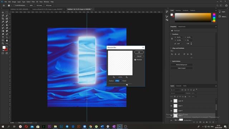Screen dimensions: 229x129
Task: Select the Move tool
Action: click(3, 13)
